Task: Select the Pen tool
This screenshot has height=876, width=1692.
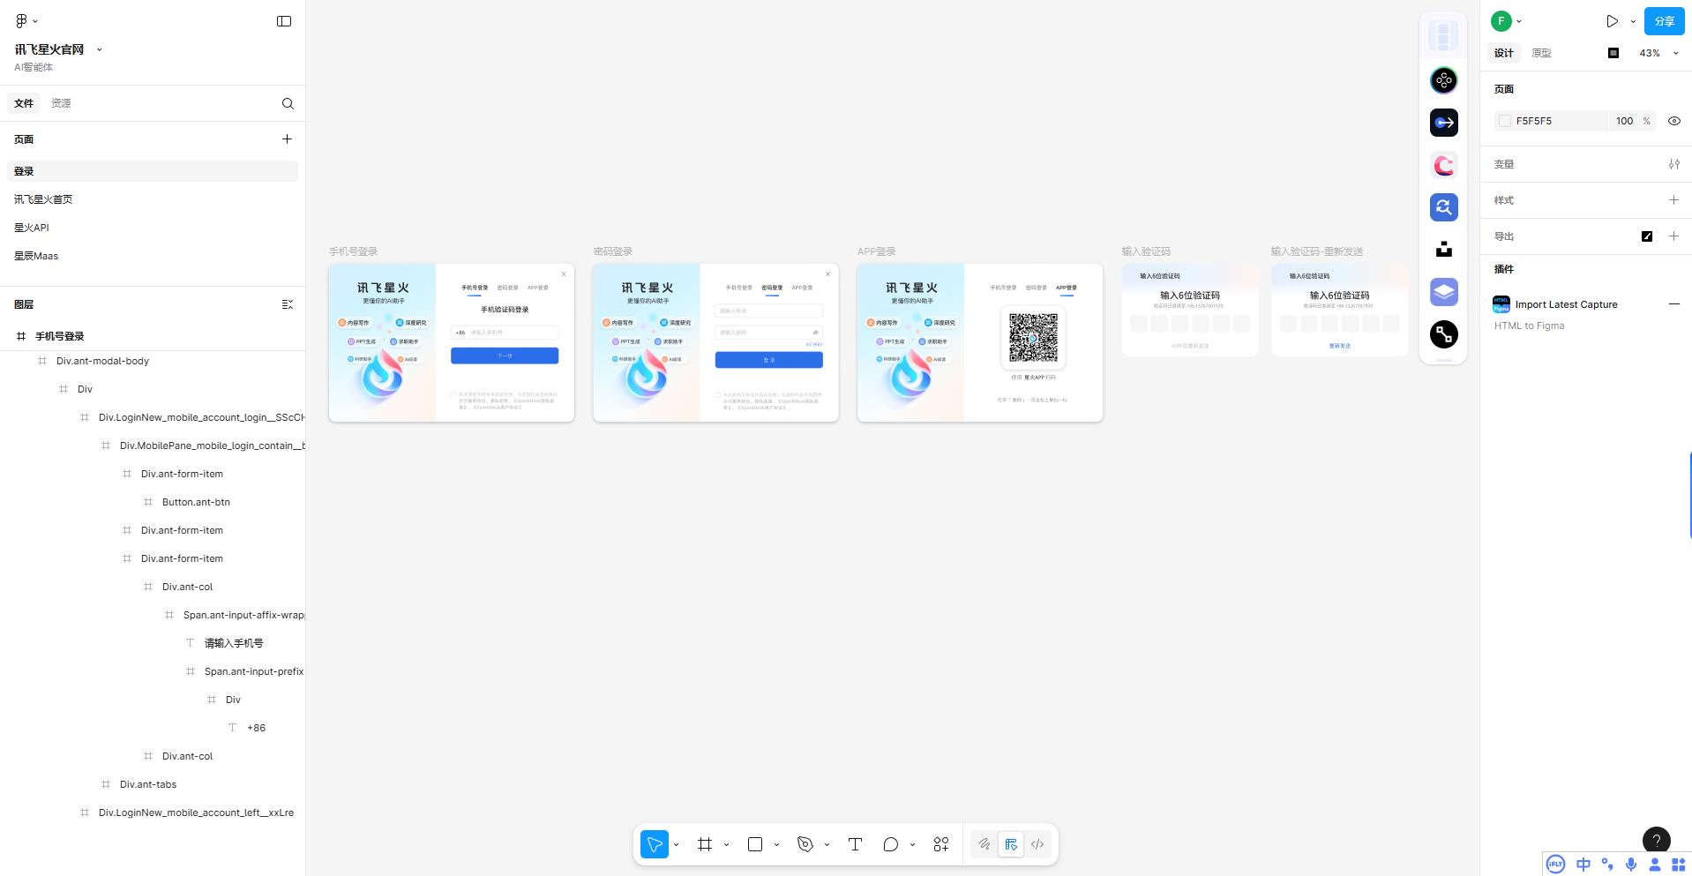Action: point(805,844)
